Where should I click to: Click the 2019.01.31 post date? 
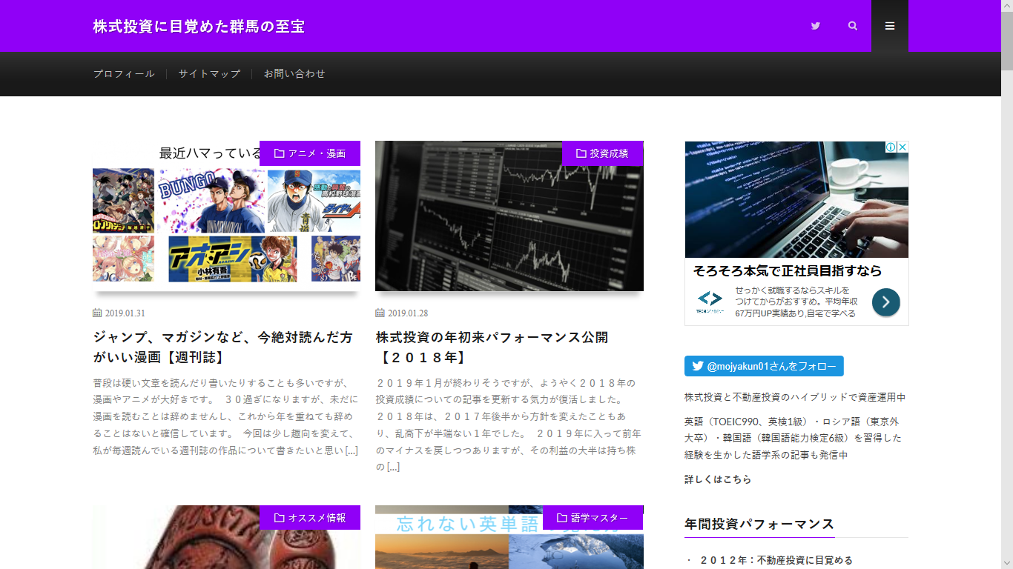125,313
